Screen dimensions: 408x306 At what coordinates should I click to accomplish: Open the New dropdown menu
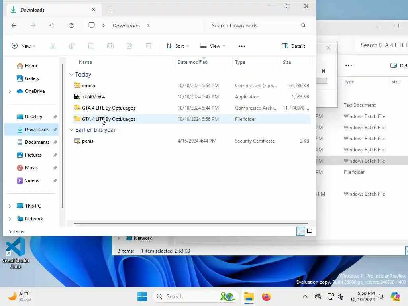(x=24, y=46)
